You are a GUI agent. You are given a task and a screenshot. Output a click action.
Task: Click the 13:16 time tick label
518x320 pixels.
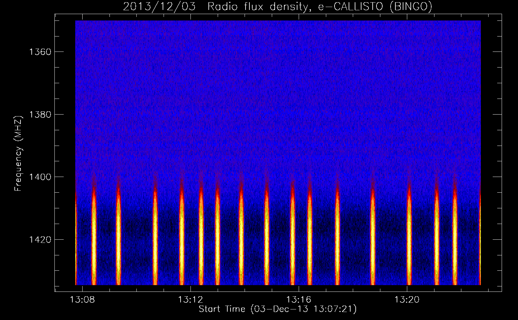click(299, 300)
